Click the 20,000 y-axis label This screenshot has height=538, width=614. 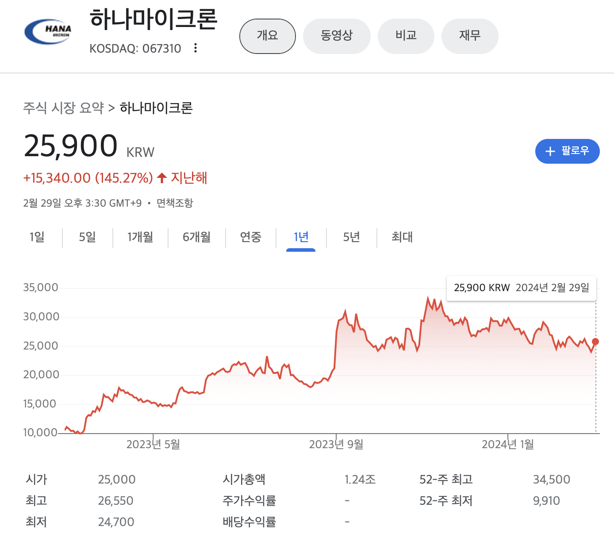[x=41, y=375]
